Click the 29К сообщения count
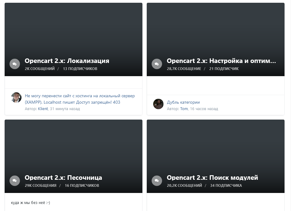 point(41,186)
